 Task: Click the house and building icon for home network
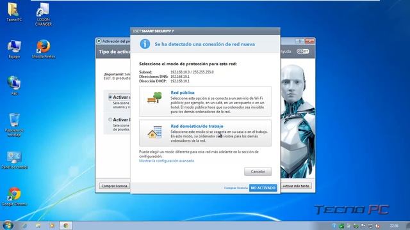154,132
